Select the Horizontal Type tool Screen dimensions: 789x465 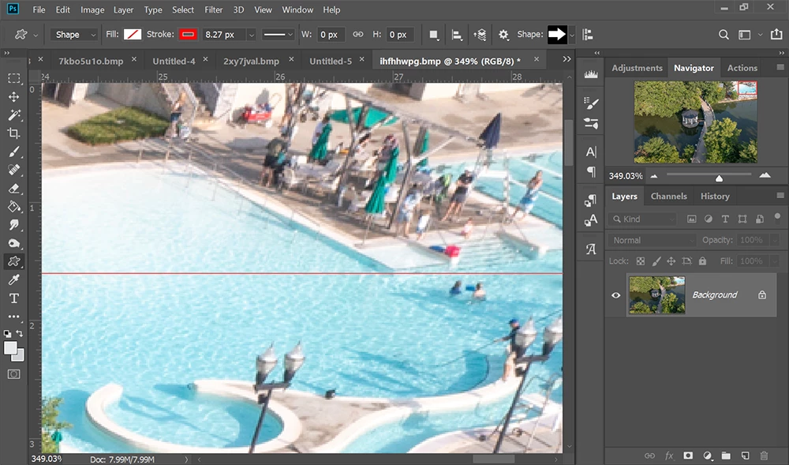click(x=14, y=298)
